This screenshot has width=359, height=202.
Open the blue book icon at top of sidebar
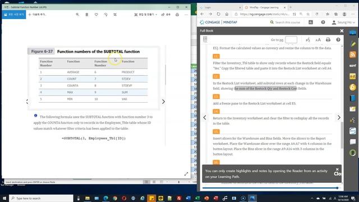click(x=353, y=33)
